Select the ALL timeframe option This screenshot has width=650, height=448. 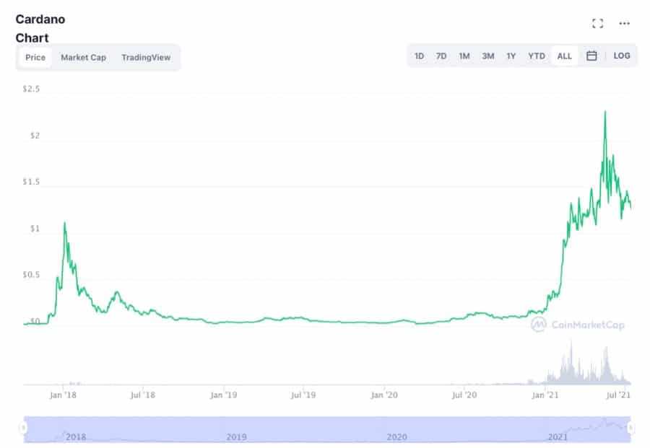pyautogui.click(x=564, y=56)
